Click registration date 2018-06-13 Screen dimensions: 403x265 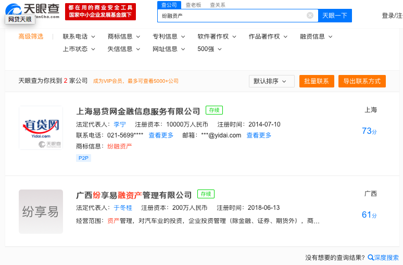[263, 208]
